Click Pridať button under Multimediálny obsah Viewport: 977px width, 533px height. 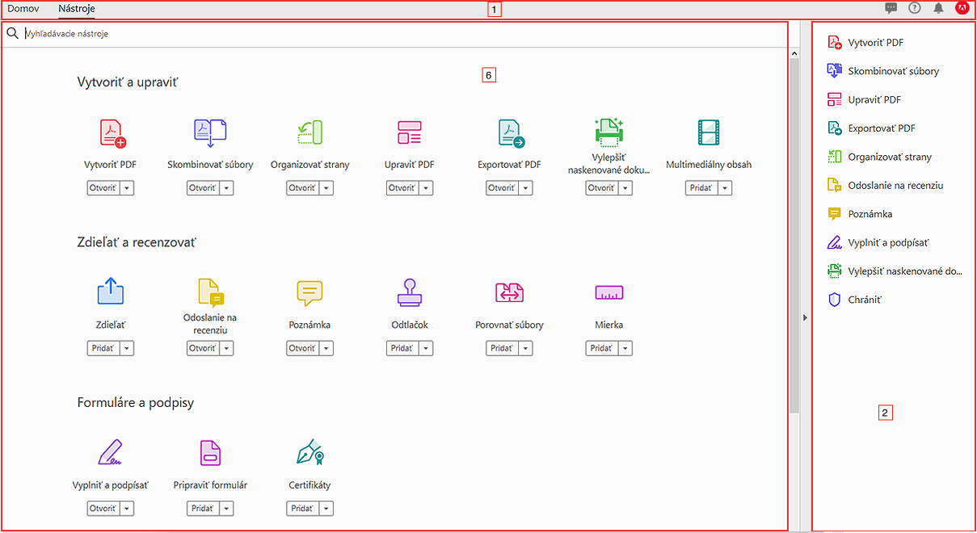click(701, 188)
